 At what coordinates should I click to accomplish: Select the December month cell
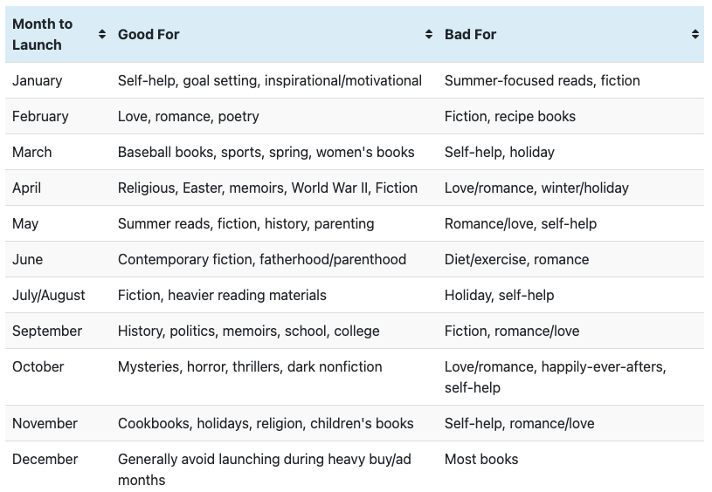tap(59, 467)
